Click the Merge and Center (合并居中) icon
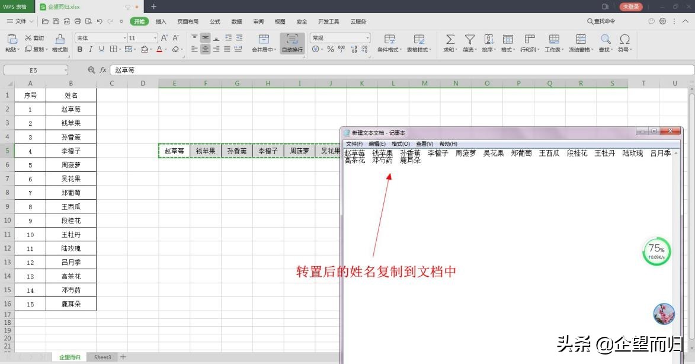Screen dimensions: 695x364 point(264,39)
